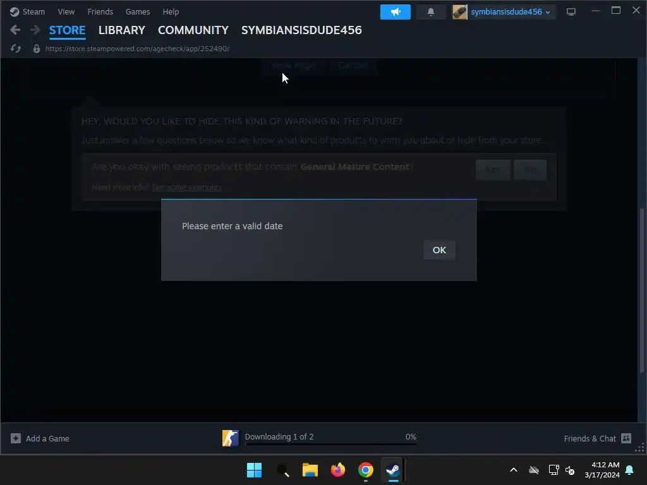The height and width of the screenshot is (485, 647).
Task: Click the page vertical scrollbar
Action: (x=642, y=290)
